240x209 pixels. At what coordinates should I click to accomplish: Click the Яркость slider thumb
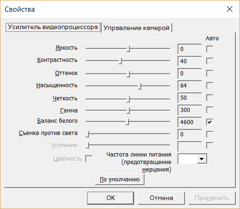(x=128, y=49)
